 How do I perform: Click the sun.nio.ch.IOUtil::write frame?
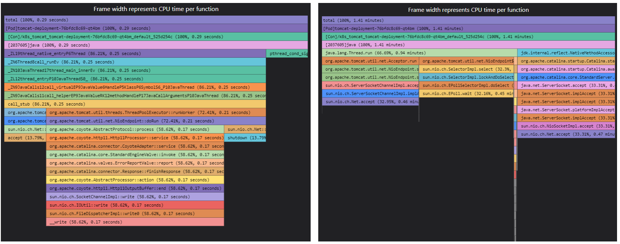point(135,205)
